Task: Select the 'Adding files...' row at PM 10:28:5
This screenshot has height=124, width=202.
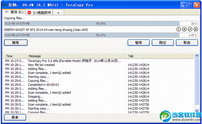Action: point(99,69)
